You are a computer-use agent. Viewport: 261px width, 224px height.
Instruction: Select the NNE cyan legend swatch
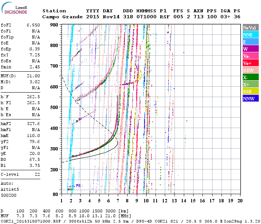click(x=251, y=35)
